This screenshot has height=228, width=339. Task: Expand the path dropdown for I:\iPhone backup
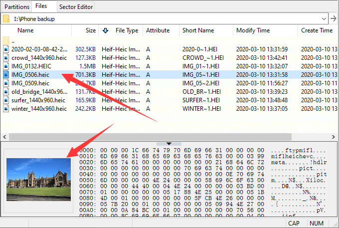point(324,18)
